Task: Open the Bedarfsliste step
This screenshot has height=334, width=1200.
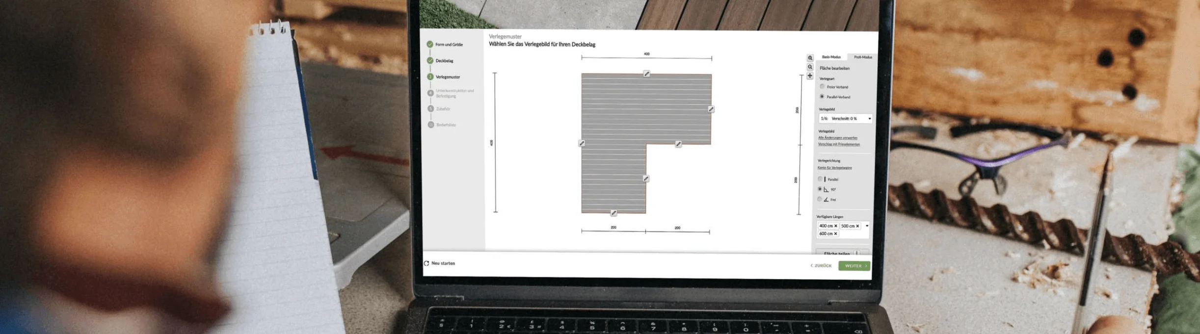Action: click(x=446, y=125)
